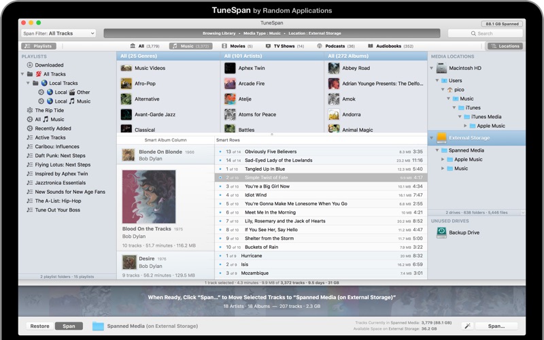Click the magic wand icon near Span...
Image resolution: width=544 pixels, height=340 pixels.
[467, 326]
